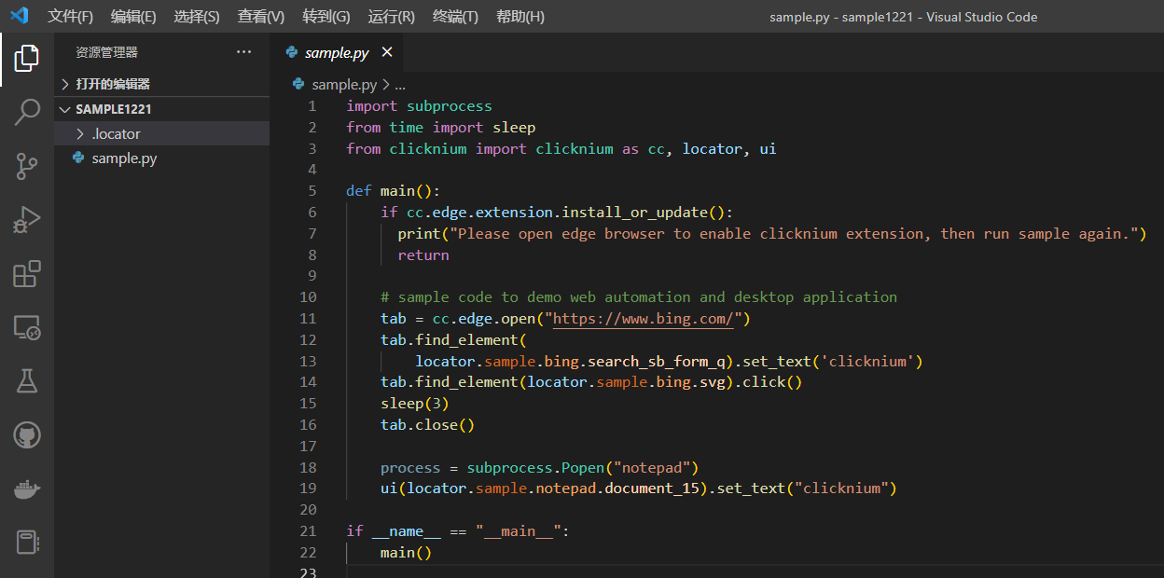Close the sample.py editor tab

coord(387,52)
